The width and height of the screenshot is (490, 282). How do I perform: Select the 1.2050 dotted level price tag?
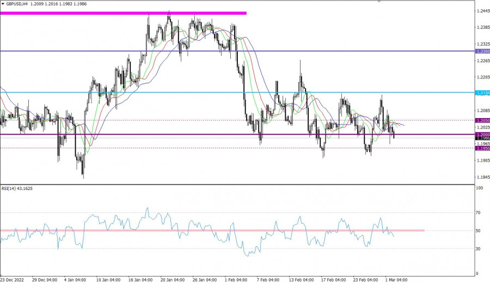482,120
